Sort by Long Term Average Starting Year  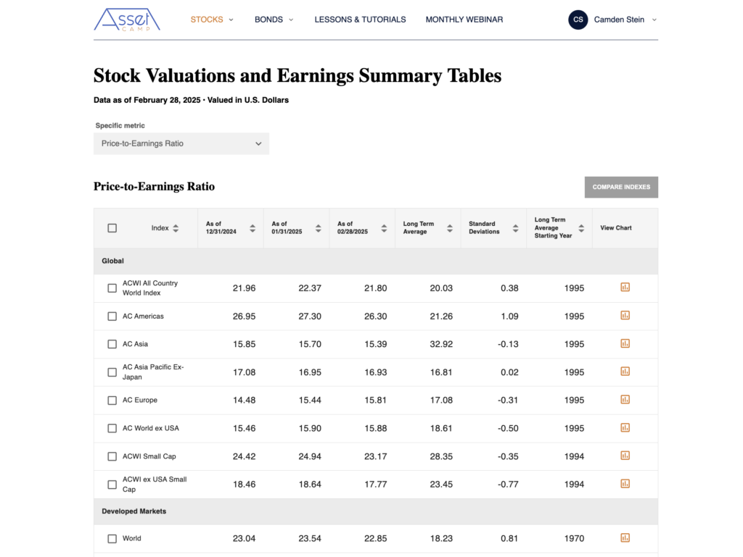point(581,228)
